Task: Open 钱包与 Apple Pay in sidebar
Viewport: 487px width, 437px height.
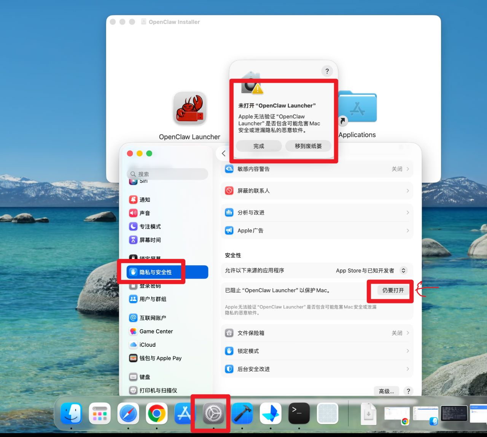Action: tap(160, 358)
